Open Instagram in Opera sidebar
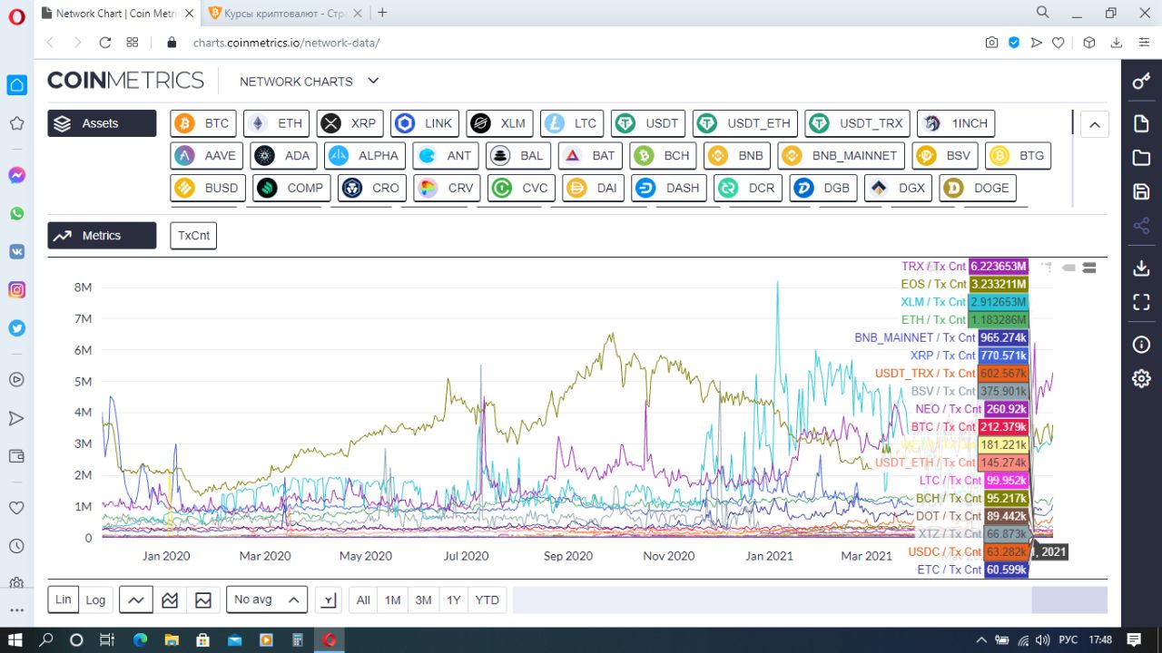Viewport: 1162px width, 653px height. [x=16, y=290]
